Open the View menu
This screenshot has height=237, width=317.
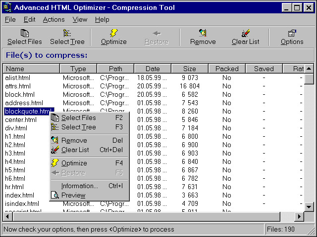(80, 20)
